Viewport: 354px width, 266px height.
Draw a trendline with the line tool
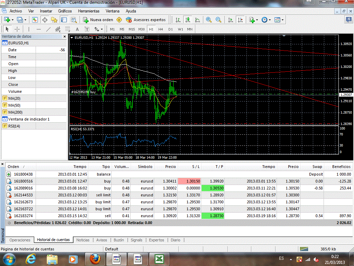point(48,29)
